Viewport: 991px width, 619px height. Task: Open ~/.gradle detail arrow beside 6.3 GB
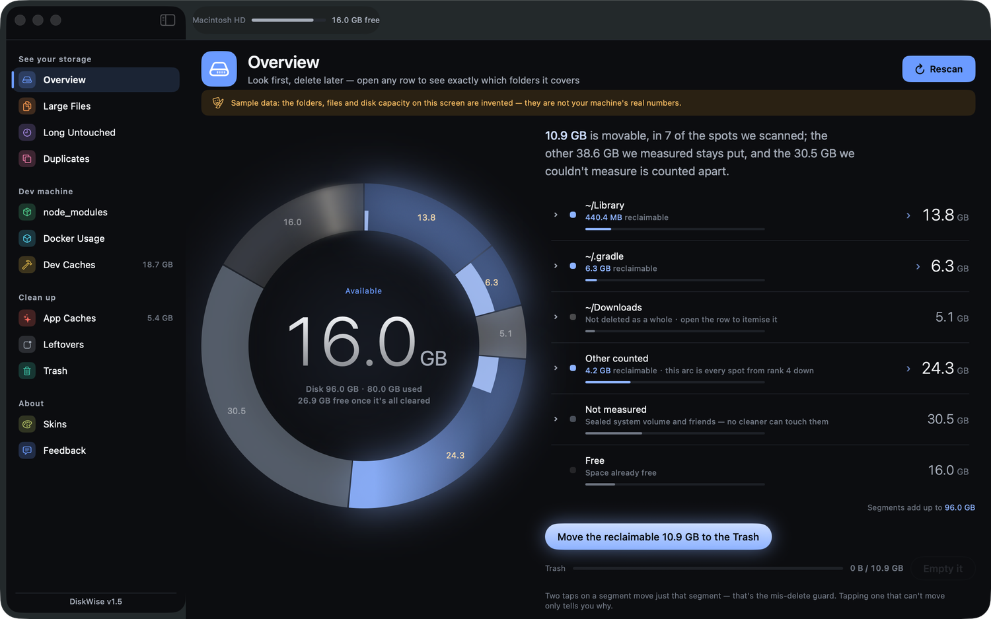tap(918, 266)
